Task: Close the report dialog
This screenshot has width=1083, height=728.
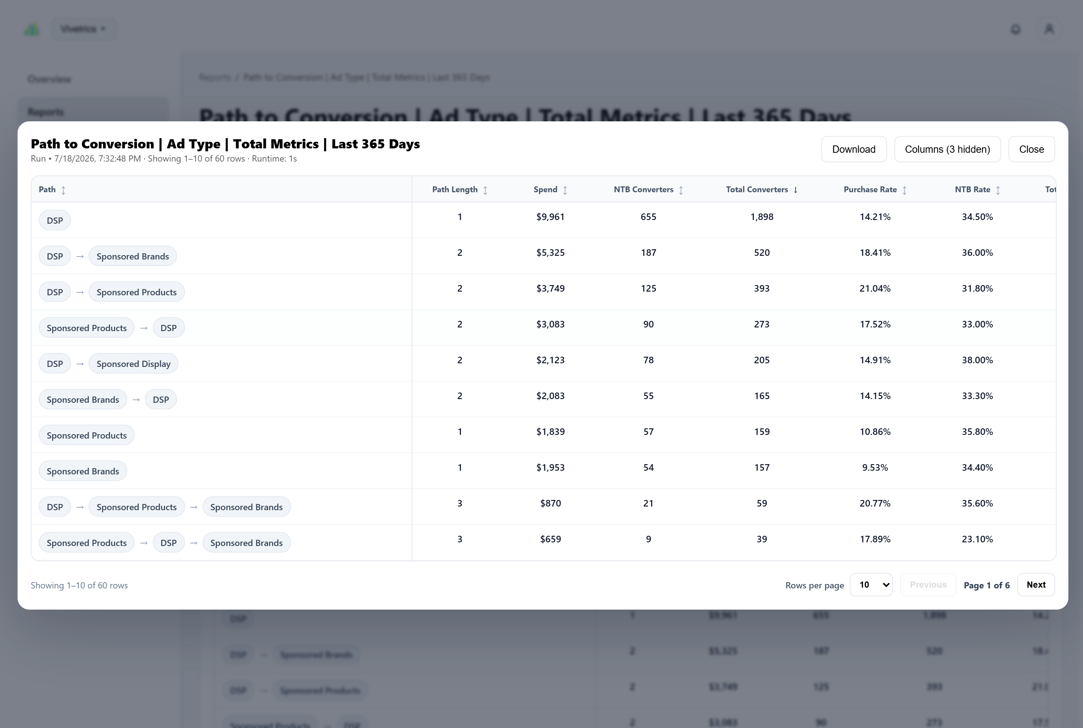Action: click(1031, 149)
